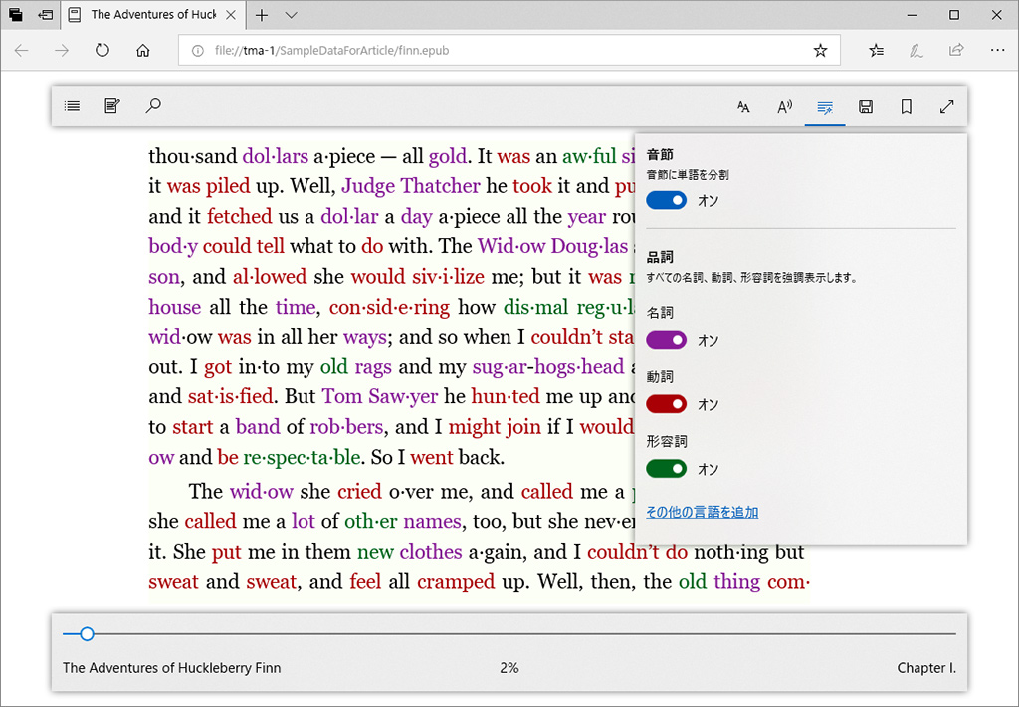Click the name "Tom Saw·yer" in text
Image resolution: width=1019 pixels, height=707 pixels.
[380, 396]
